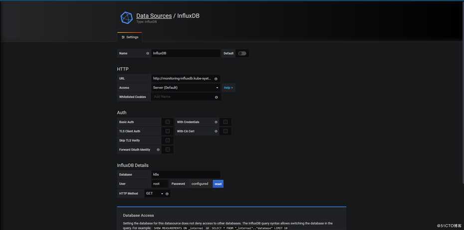
Task: Click the Password configured field
Action: (x=200, y=184)
